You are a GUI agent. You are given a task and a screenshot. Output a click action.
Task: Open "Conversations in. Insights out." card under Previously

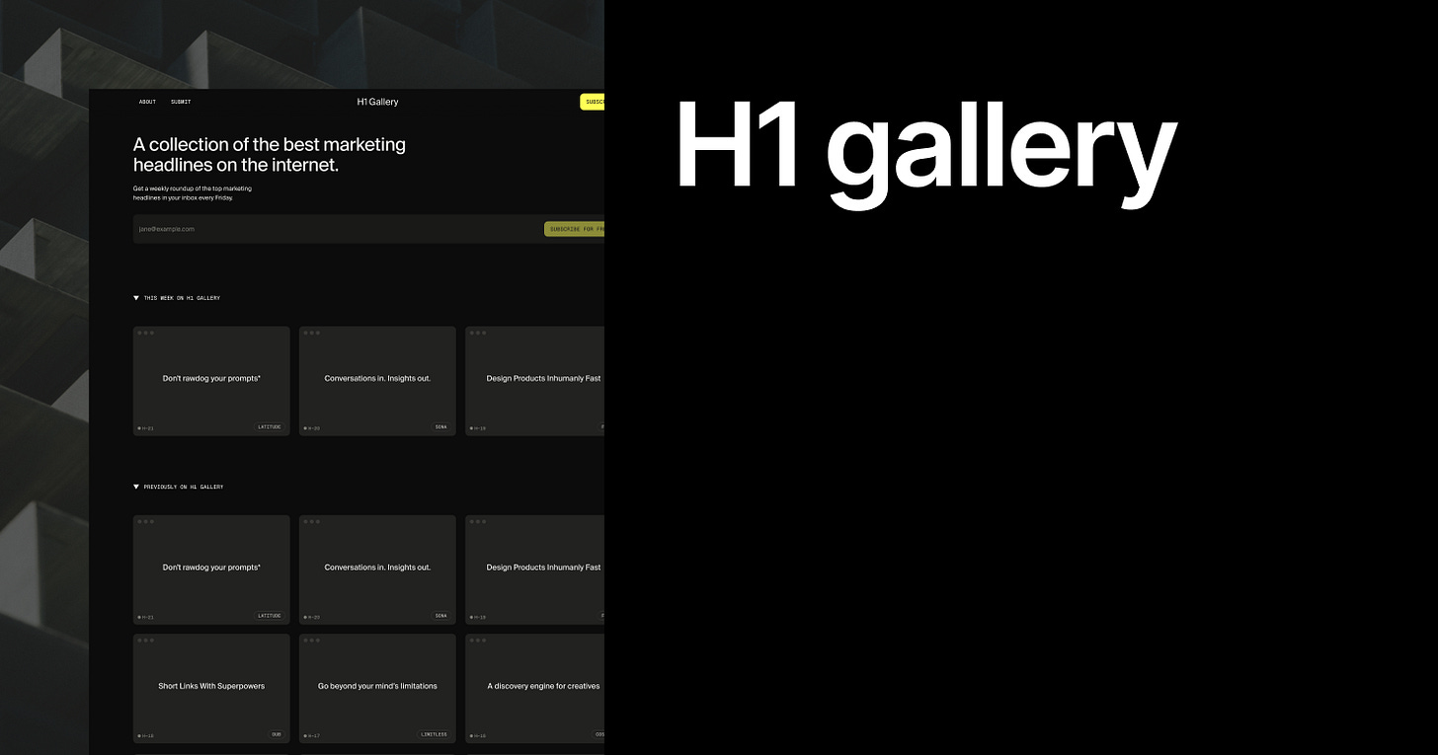coord(377,569)
